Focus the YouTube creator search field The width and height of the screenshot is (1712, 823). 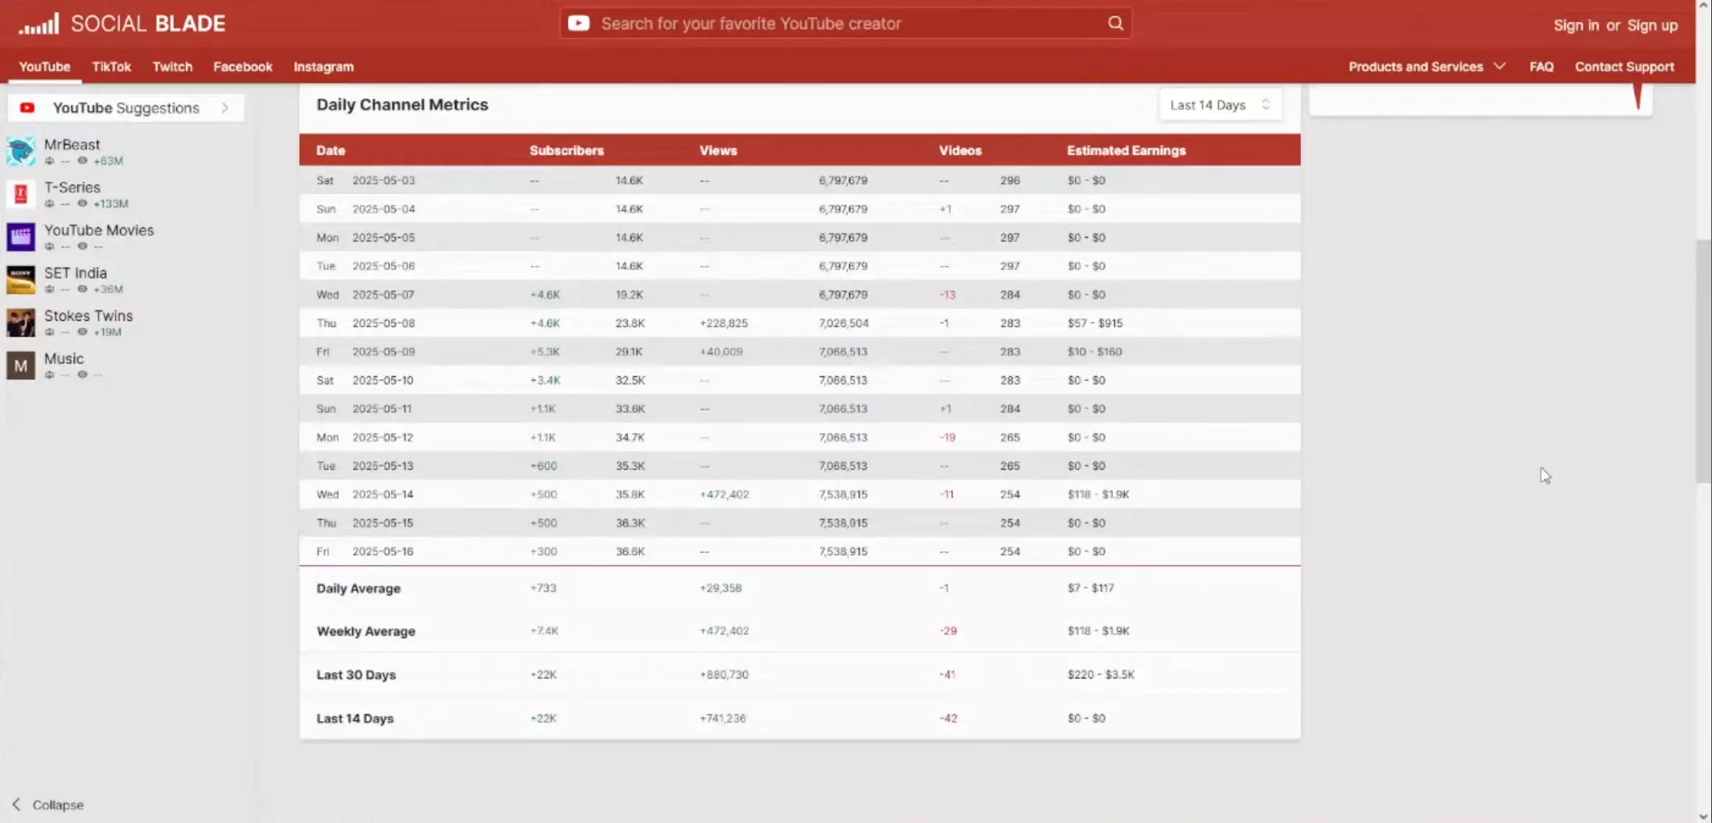point(845,23)
